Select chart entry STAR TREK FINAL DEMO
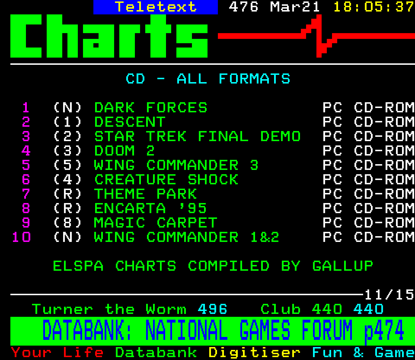This screenshot has height=360, width=415. [197, 137]
